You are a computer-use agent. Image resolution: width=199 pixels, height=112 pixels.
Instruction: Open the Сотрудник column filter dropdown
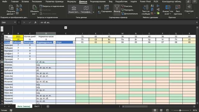11,42
